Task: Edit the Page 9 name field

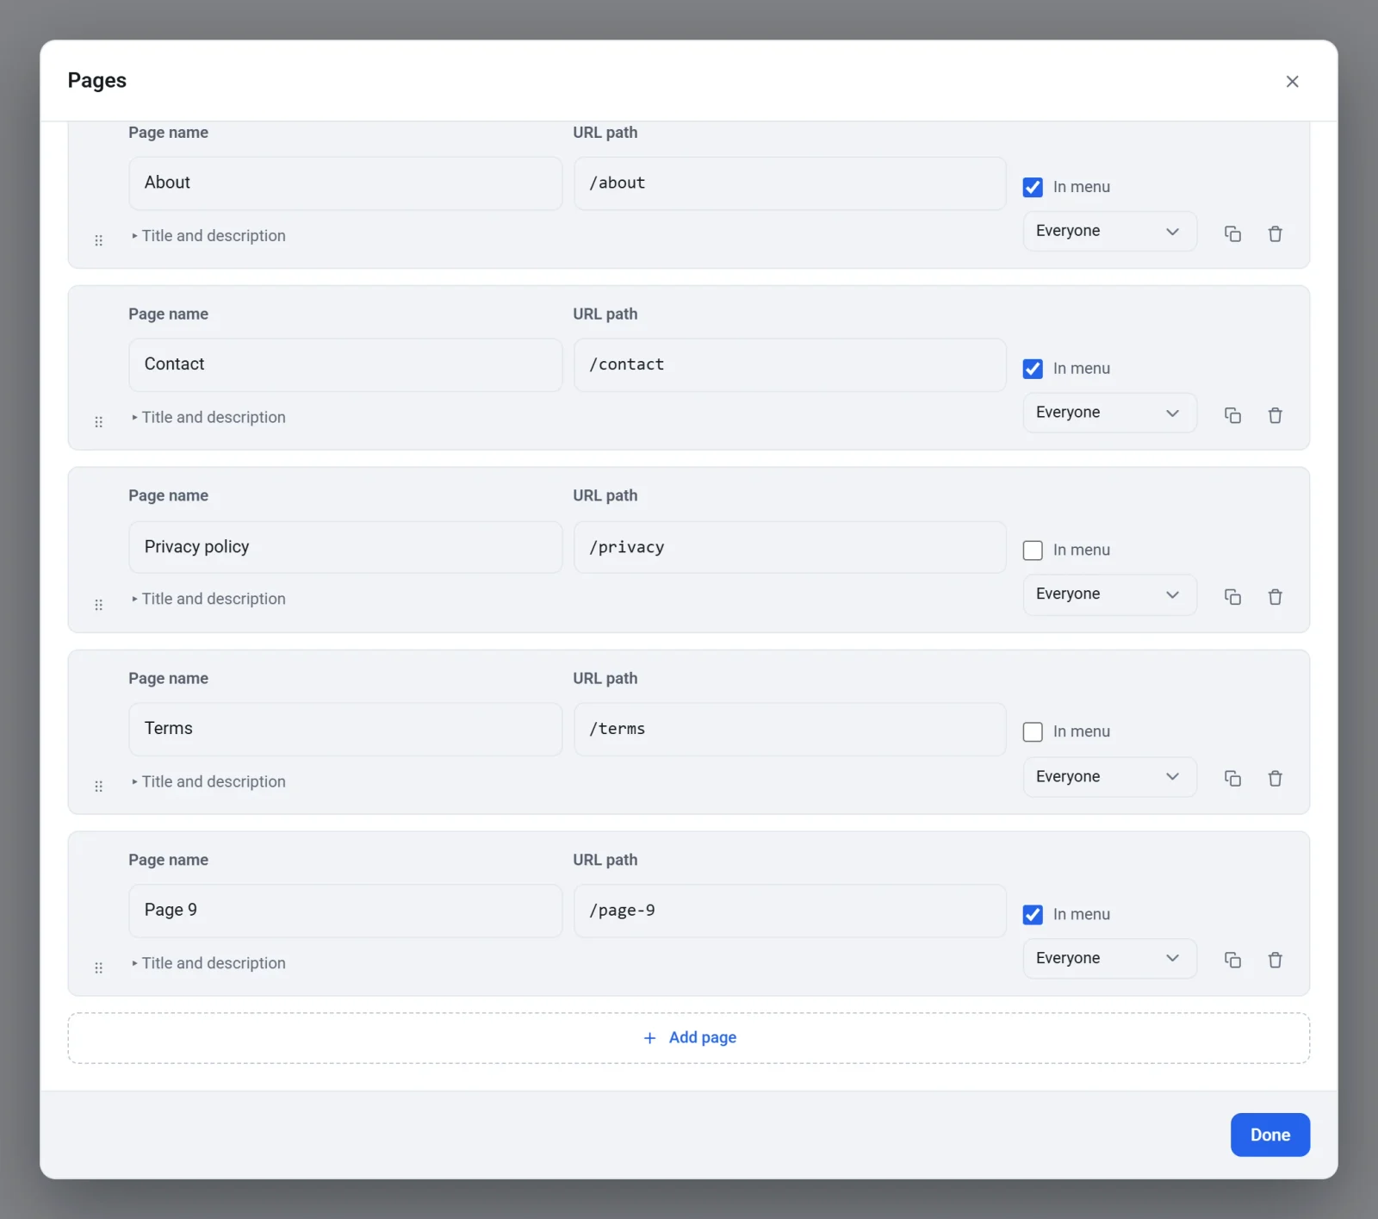Action: click(x=345, y=911)
